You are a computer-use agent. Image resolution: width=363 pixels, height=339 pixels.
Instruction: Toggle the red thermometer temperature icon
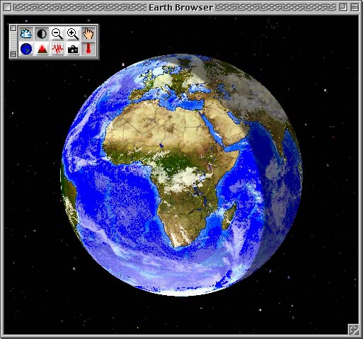click(88, 49)
